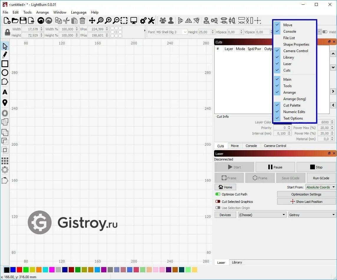The width and height of the screenshot is (337, 280).
Task: Increase Width value with stepper
Action: (41, 28)
